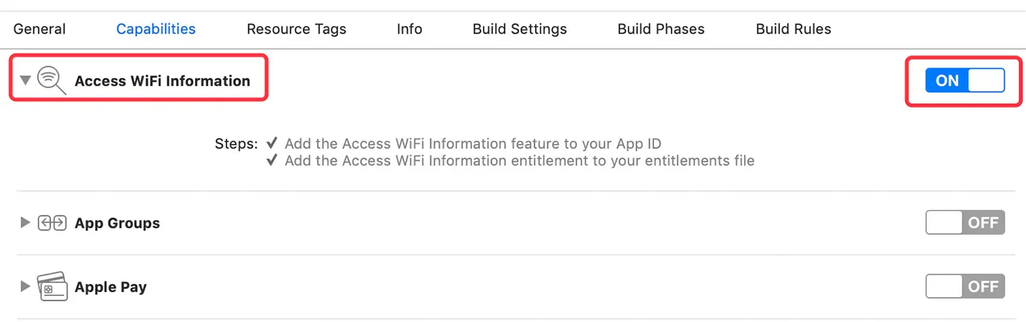Image resolution: width=1026 pixels, height=322 pixels.
Task: Click the App Groups label text
Action: point(117,224)
